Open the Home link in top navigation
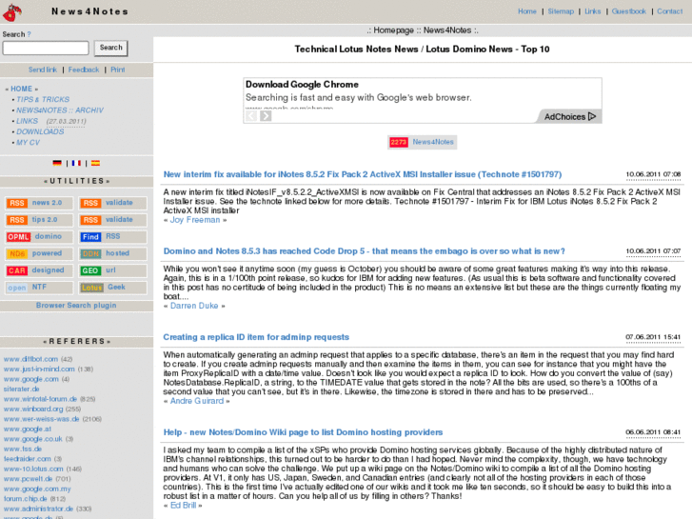Screen dimensions: 692x519 click(527, 11)
